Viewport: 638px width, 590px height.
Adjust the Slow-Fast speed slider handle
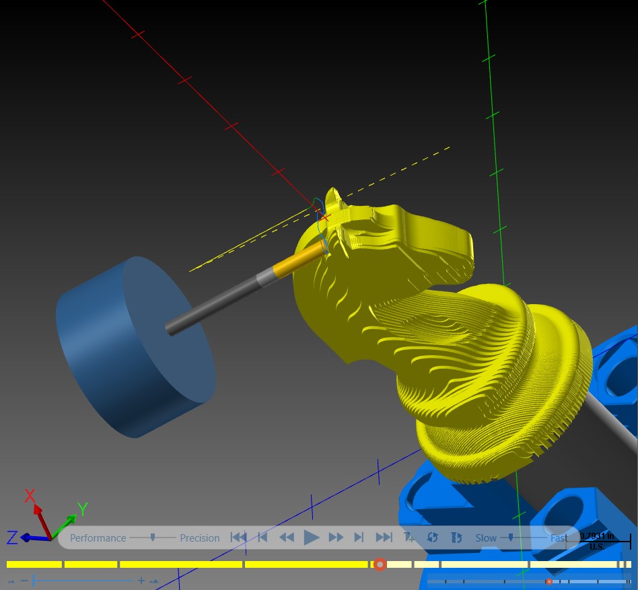[511, 538]
